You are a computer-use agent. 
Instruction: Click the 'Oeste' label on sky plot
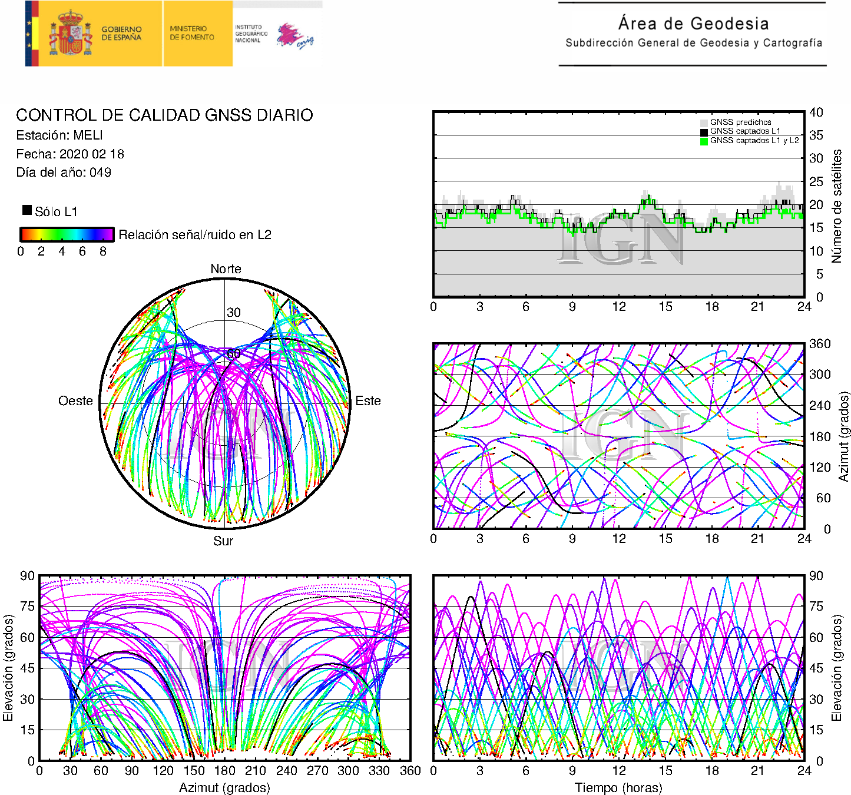click(x=75, y=401)
